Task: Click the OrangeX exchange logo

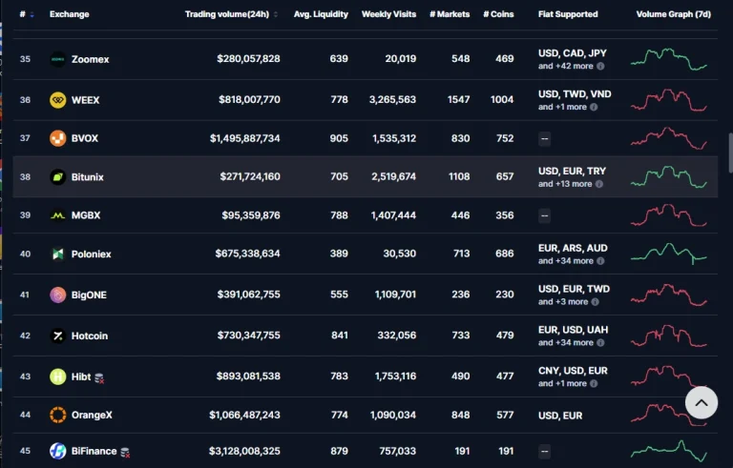Action: pos(58,415)
